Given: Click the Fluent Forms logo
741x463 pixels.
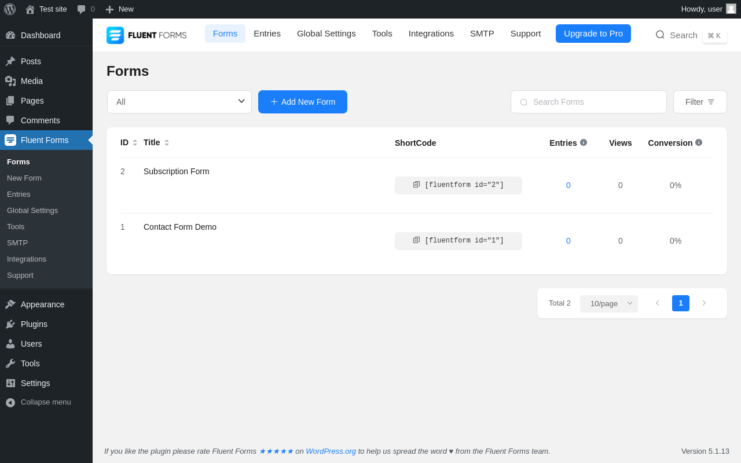Looking at the screenshot, I should click(146, 35).
